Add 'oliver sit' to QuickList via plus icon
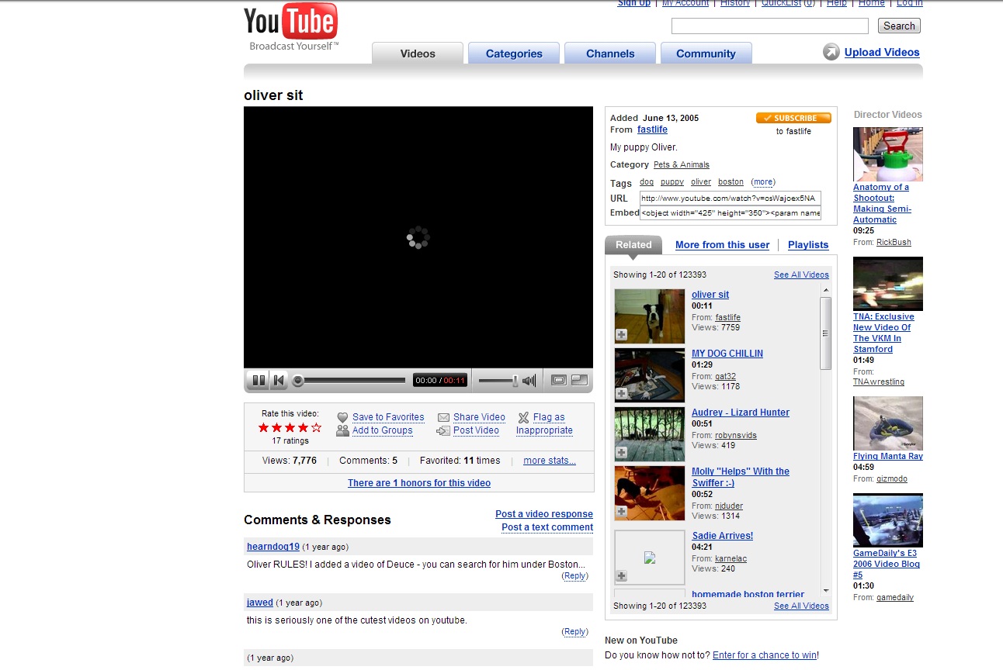This screenshot has height=670, width=1003. tap(621, 334)
